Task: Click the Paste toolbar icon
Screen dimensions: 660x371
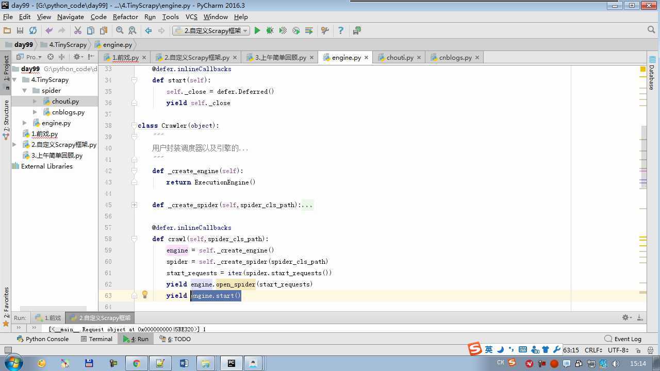Action: click(104, 31)
